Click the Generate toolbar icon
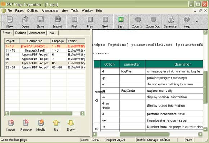The width and height of the screenshot is (209, 143). click(171, 19)
